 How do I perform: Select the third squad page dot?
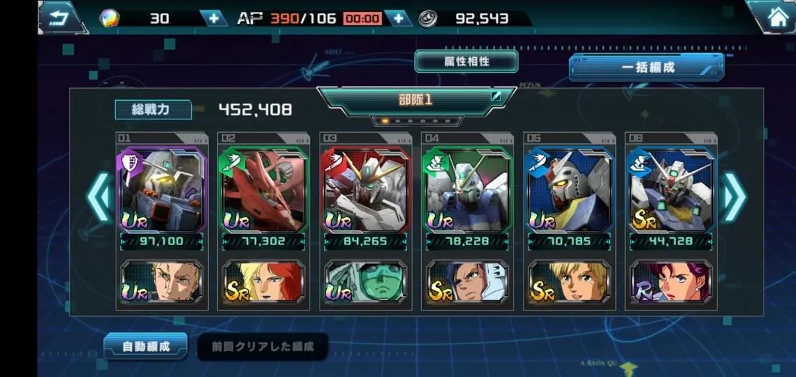coord(410,121)
